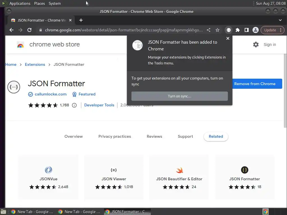The width and height of the screenshot is (287, 215).
Task: Click Turn on sync button
Action: click(x=180, y=96)
